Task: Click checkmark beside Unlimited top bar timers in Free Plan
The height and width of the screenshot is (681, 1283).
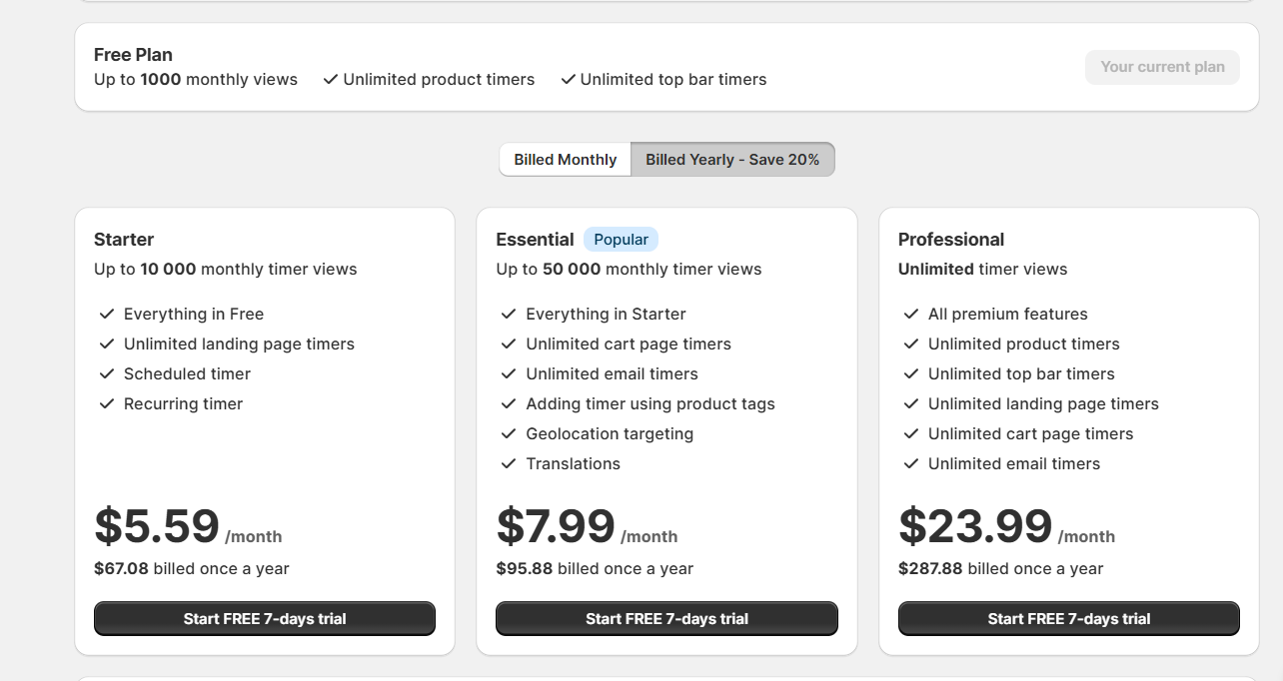Action: click(x=568, y=80)
